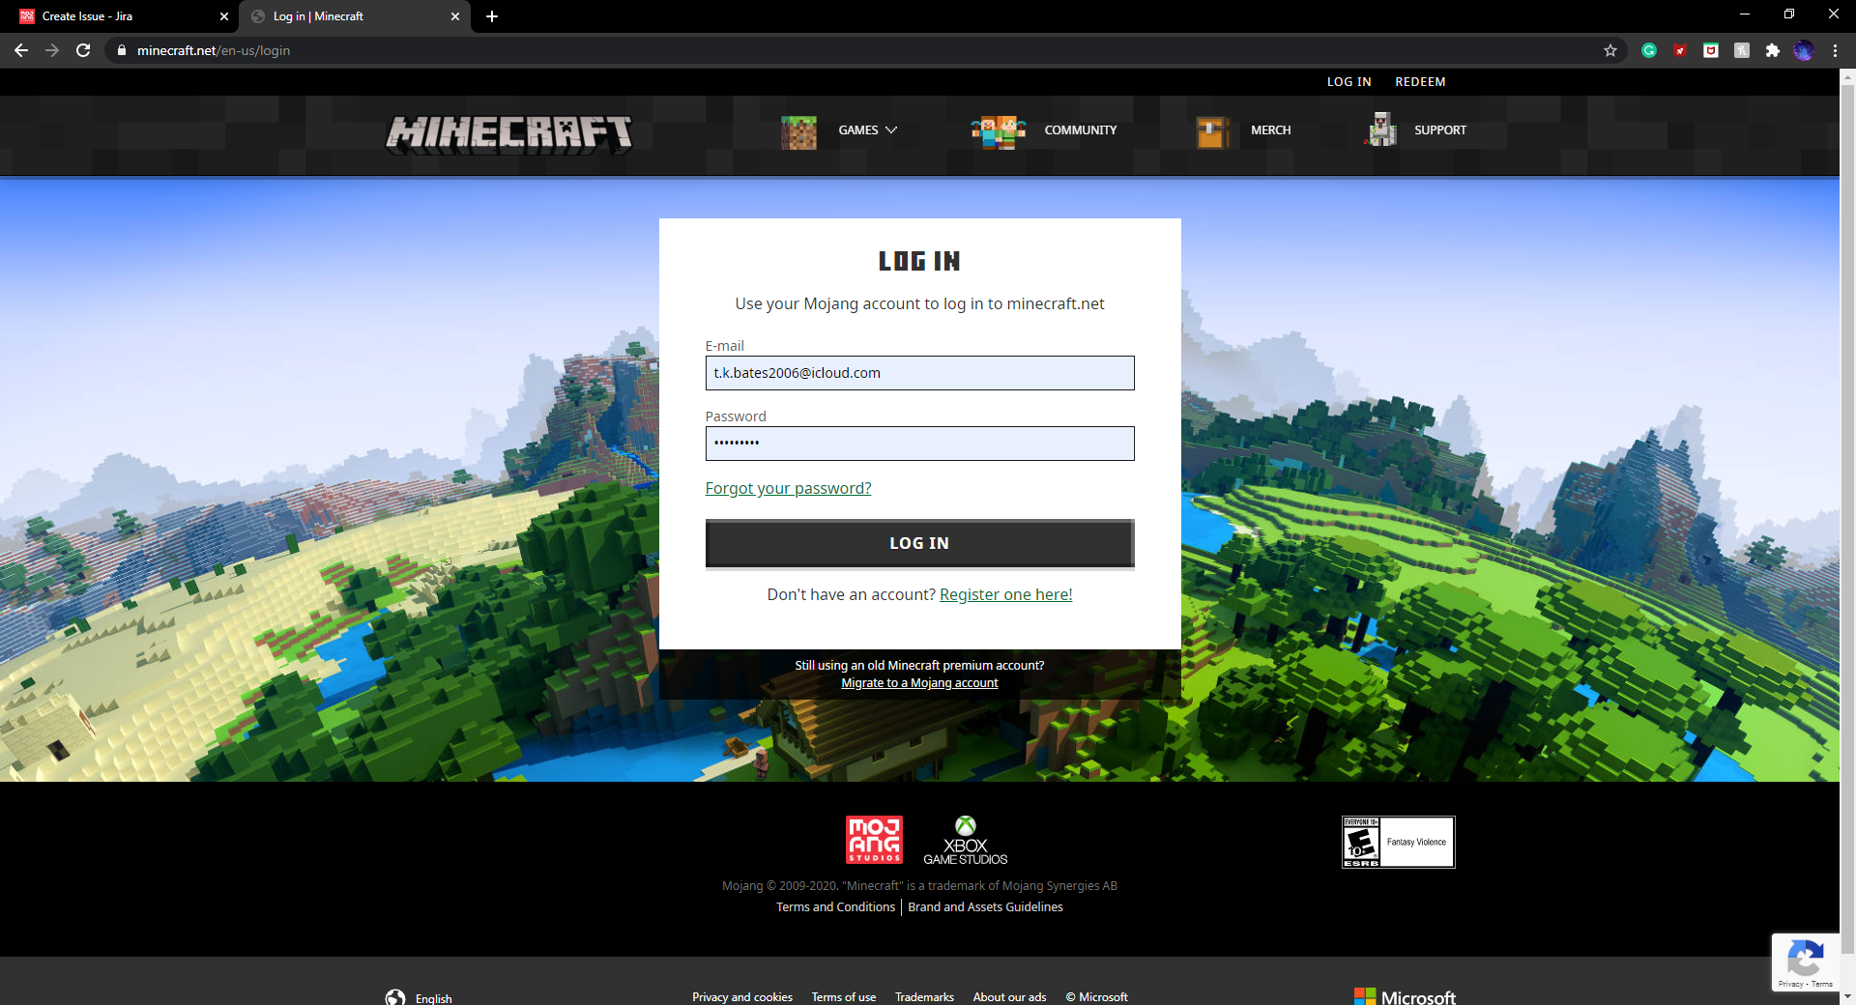Click Migrate to a Mojang account
The height and width of the screenshot is (1005, 1856).
coord(919,683)
